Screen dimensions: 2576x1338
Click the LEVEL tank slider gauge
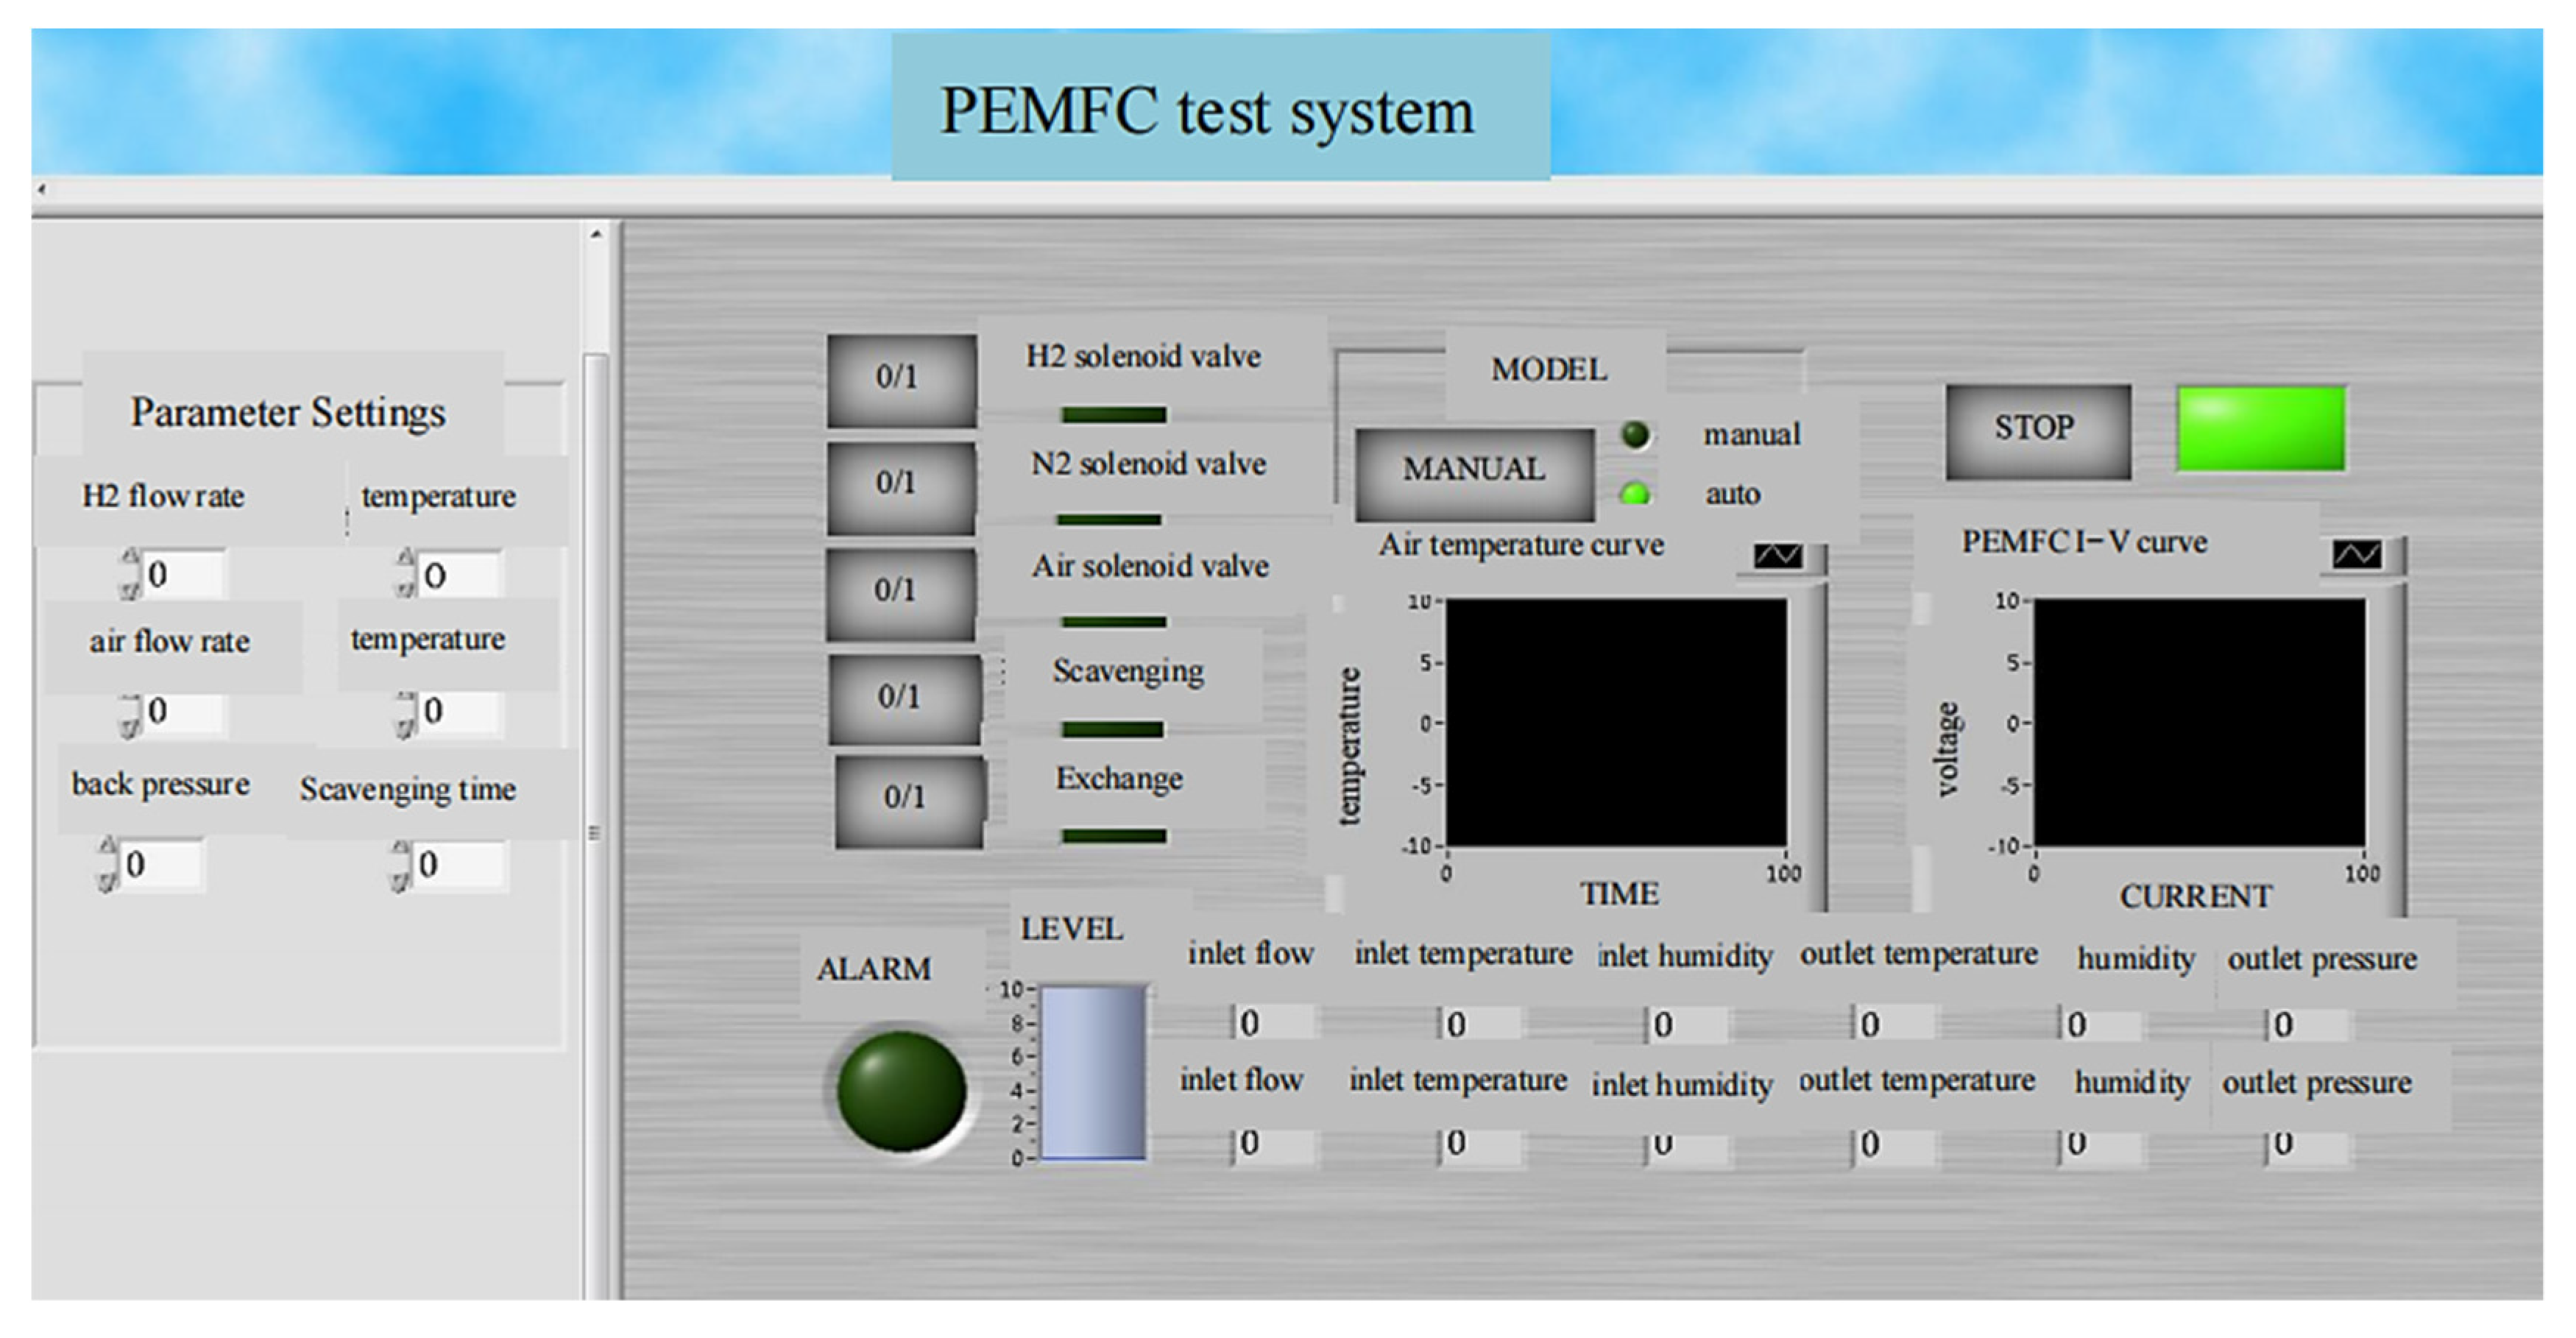tap(1093, 1072)
